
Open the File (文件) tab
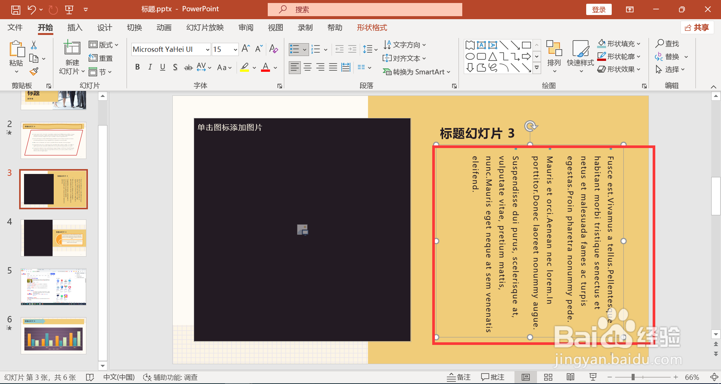pyautogui.click(x=15, y=27)
